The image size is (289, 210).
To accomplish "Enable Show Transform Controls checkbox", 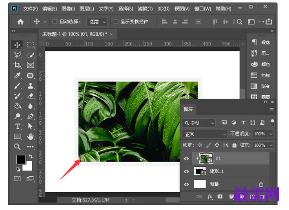I will click(116, 22).
